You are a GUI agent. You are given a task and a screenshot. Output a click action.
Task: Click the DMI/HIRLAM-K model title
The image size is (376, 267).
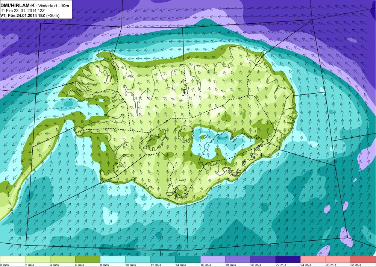[18, 5]
